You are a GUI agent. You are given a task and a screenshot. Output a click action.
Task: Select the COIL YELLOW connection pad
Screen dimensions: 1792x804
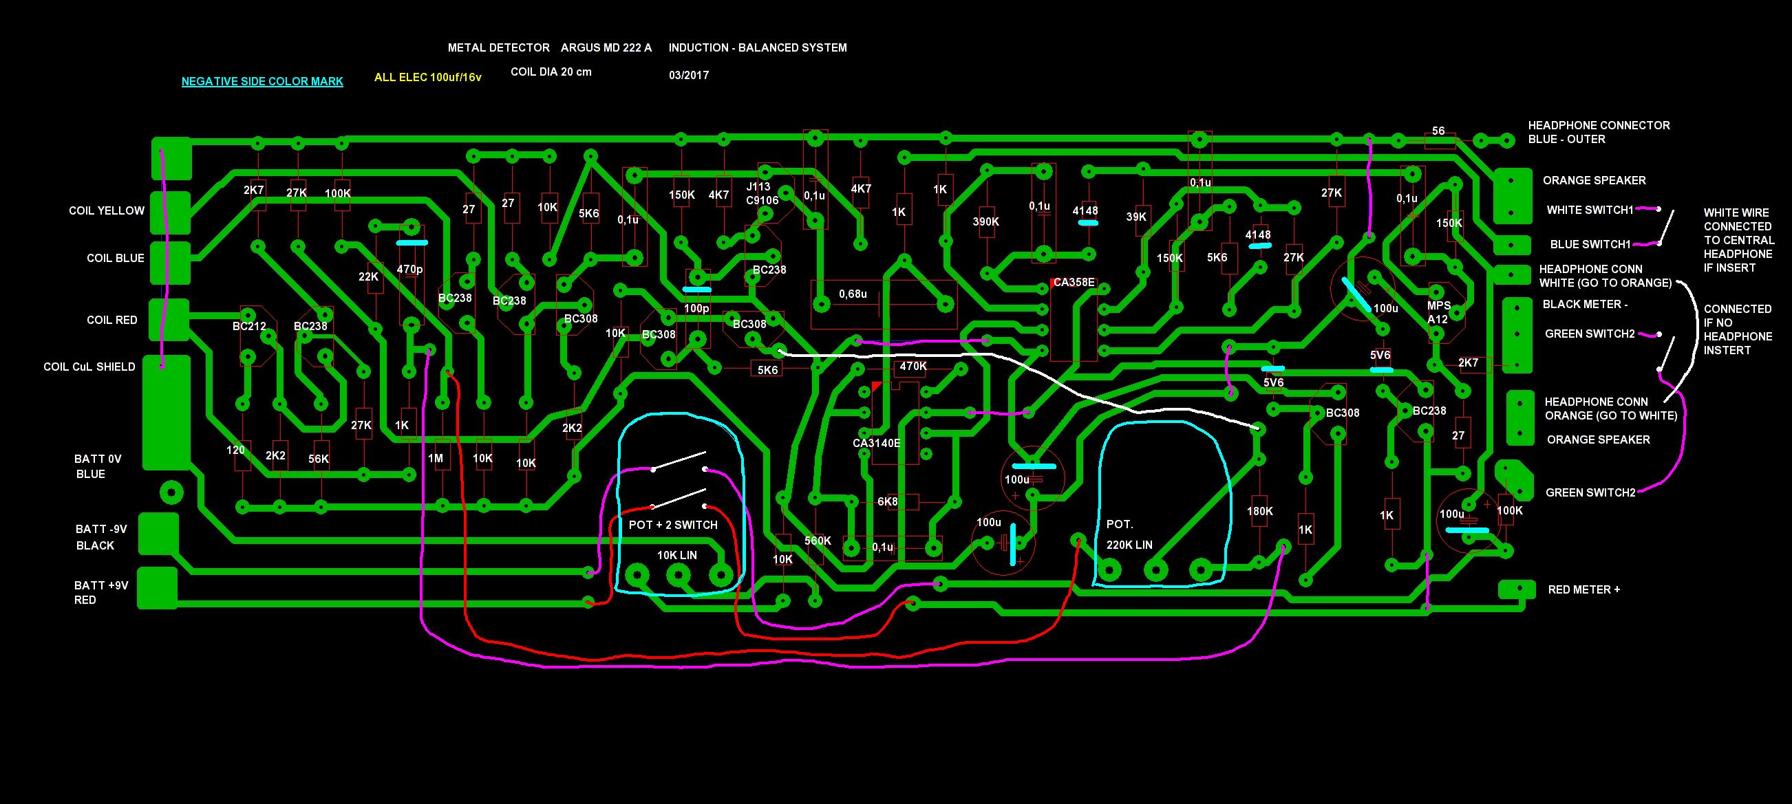tap(171, 211)
